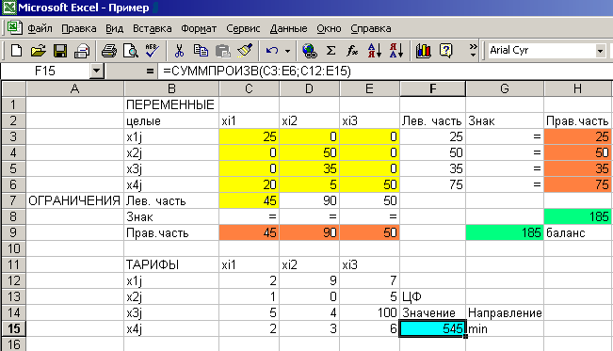Open Help with the question mark icon
613x351 pixels.
coord(445,51)
